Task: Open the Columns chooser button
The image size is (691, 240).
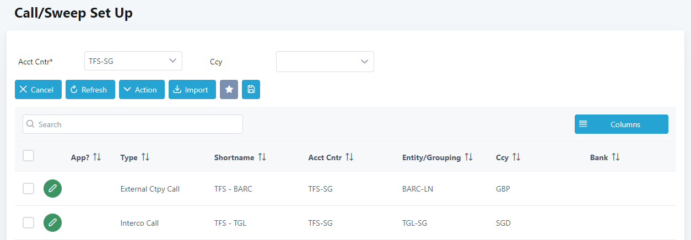Action: pos(621,124)
